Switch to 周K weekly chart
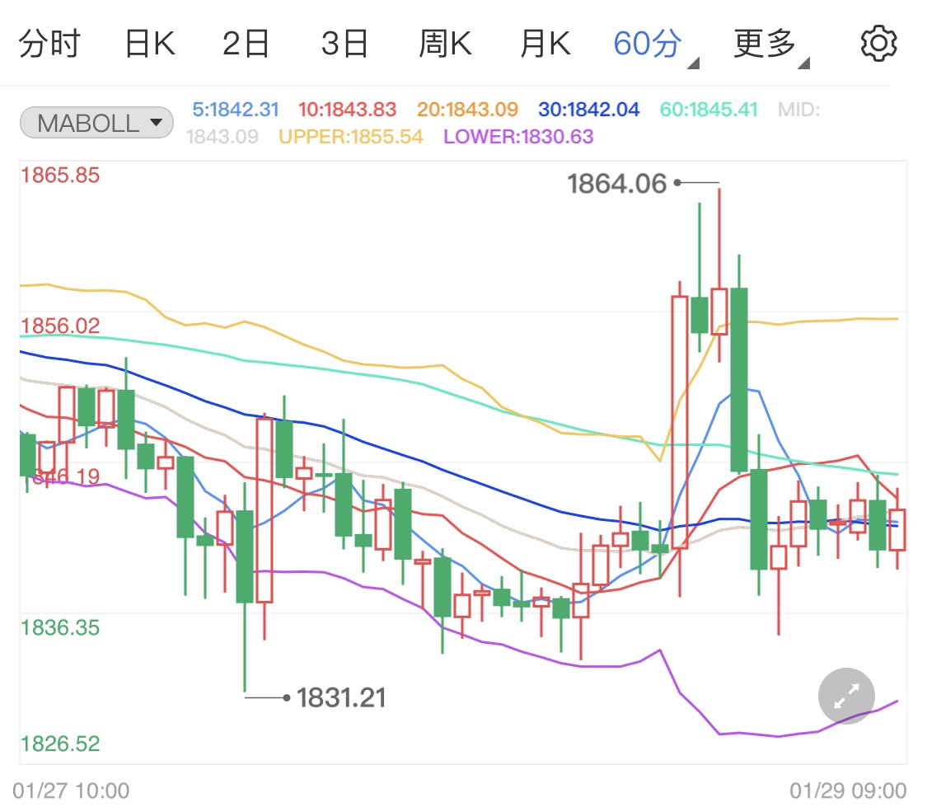Viewport: 927px width, 807px height. click(x=444, y=44)
